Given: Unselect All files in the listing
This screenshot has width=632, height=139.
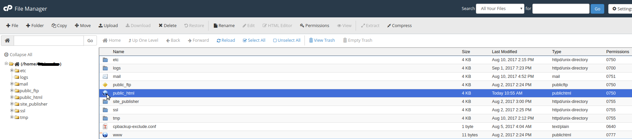Looking at the screenshot, I should pyautogui.click(x=287, y=40).
